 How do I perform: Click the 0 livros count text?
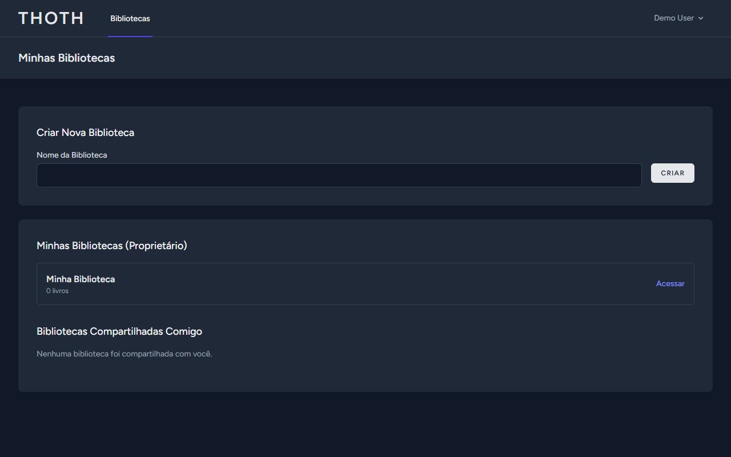tap(57, 291)
